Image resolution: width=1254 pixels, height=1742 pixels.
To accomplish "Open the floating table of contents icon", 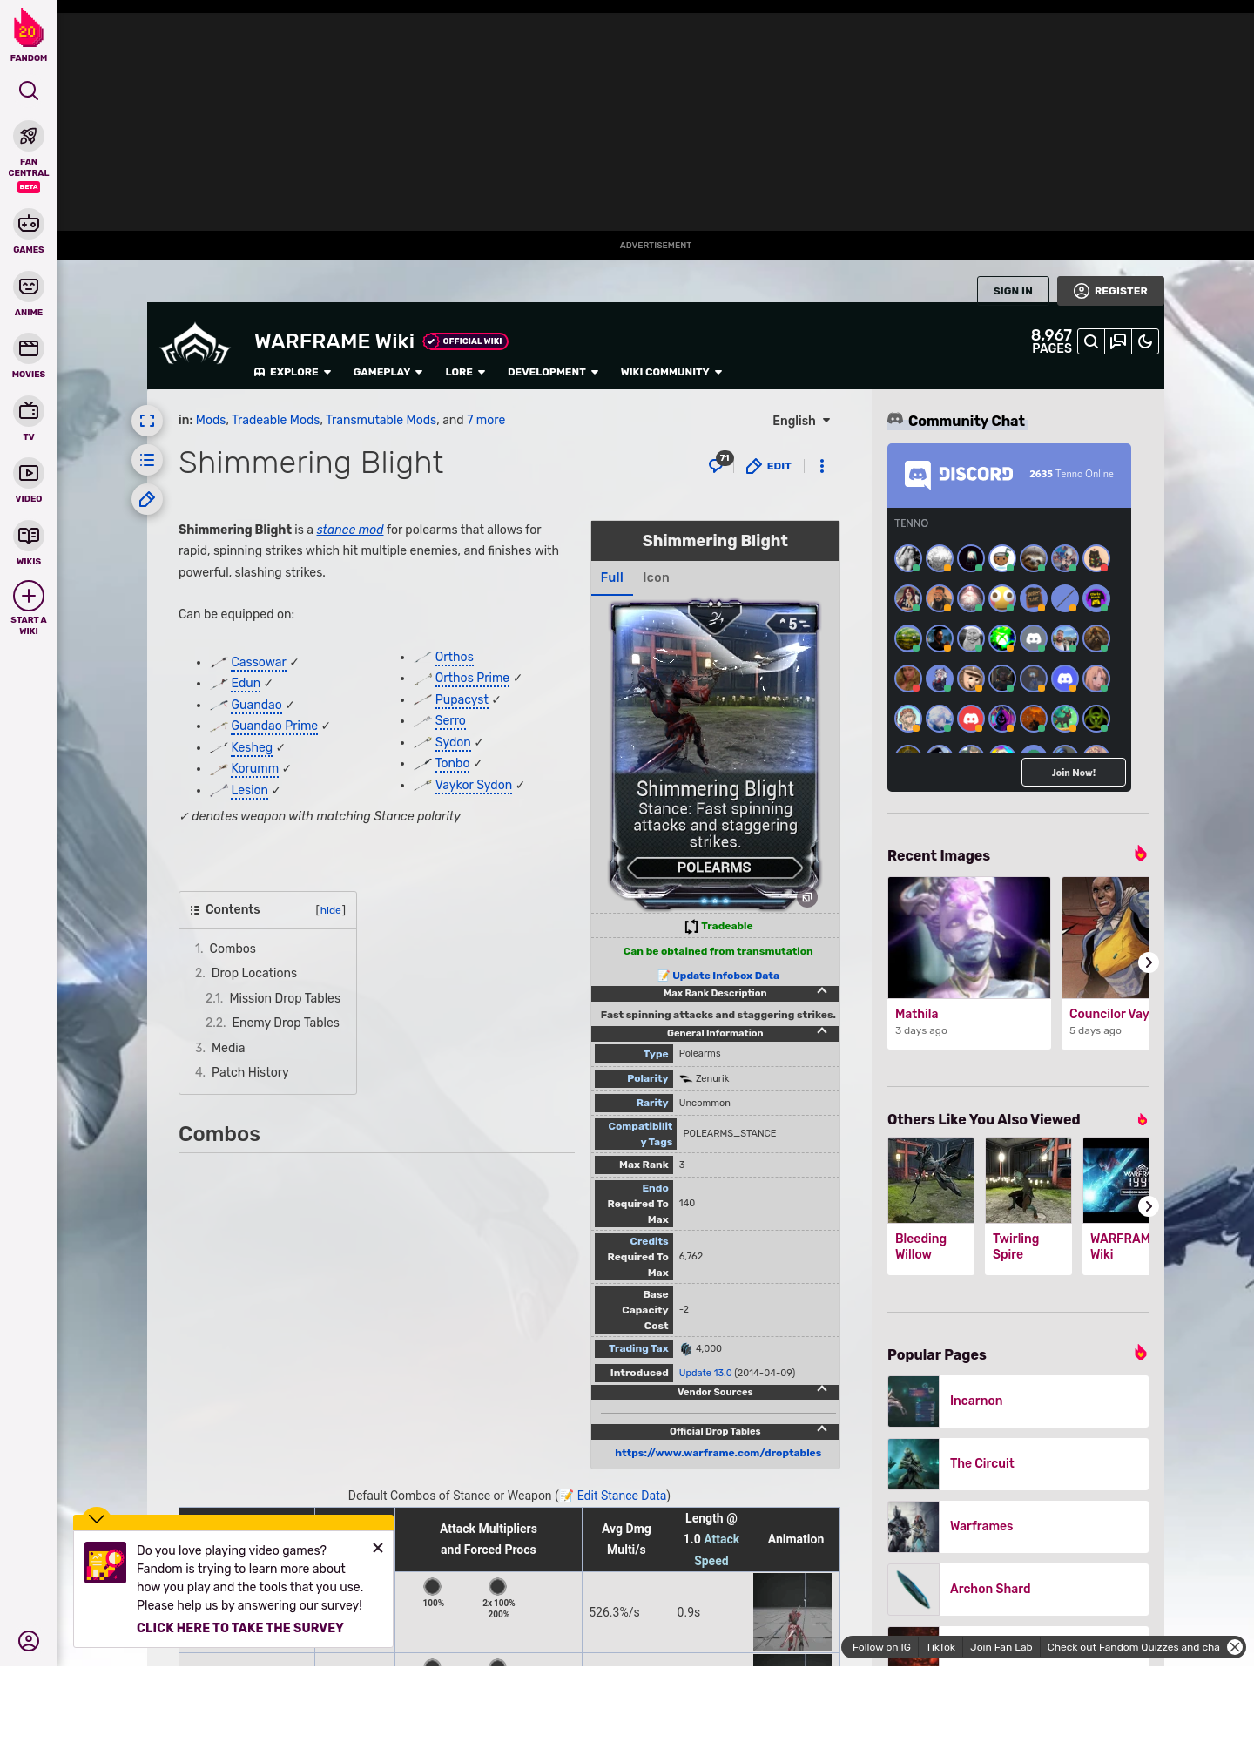I will click(x=147, y=460).
